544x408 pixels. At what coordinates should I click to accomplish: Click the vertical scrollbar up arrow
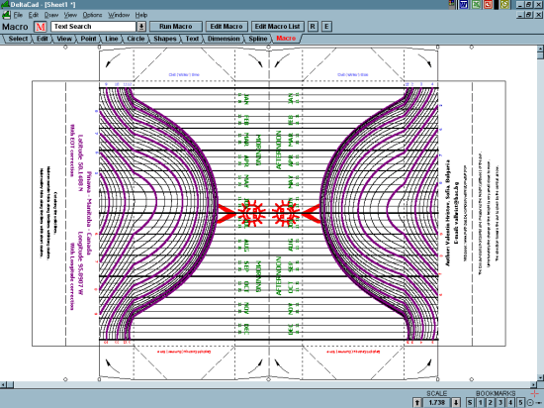(x=540, y=49)
